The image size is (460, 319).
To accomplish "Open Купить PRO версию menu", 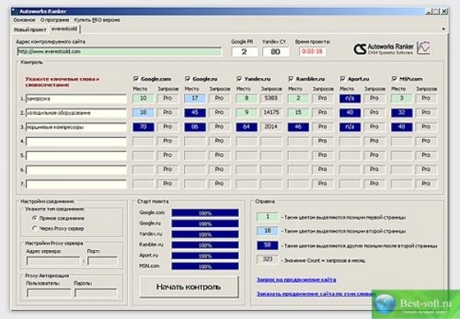I will tap(97, 20).
